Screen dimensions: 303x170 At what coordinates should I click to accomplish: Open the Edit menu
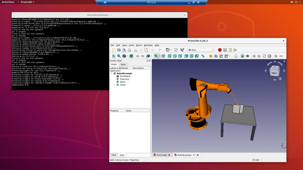click(x=118, y=45)
